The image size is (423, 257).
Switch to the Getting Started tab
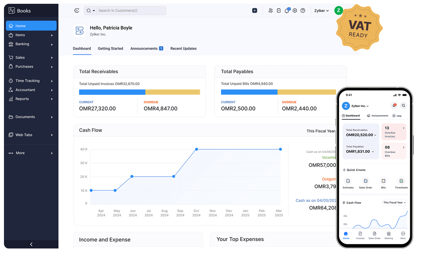110,48
